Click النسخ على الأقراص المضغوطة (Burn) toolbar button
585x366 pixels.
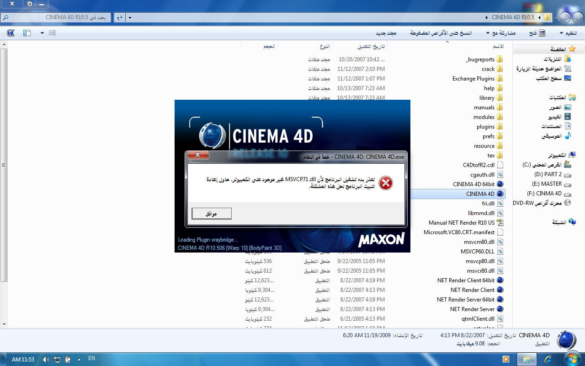(441, 33)
